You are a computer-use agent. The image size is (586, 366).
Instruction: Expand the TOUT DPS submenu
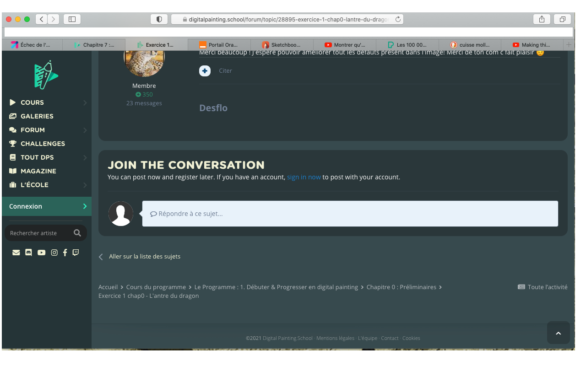coord(85,158)
